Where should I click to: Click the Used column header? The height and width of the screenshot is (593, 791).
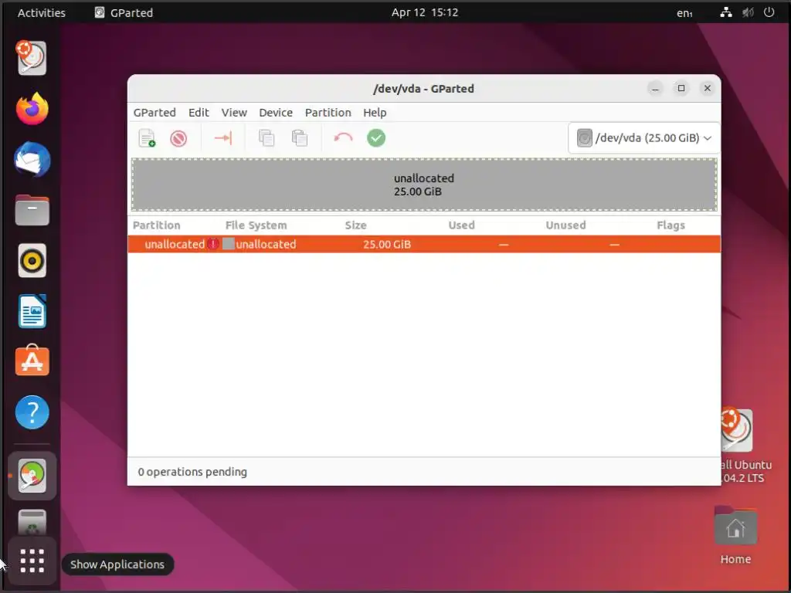462,225
